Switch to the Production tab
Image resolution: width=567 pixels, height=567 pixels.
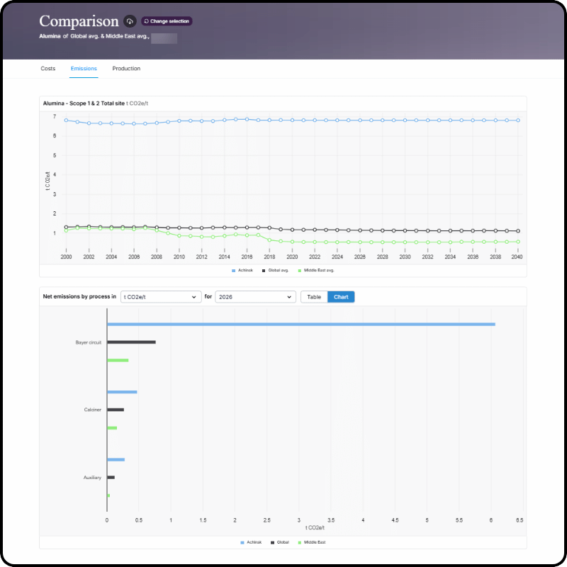coord(126,68)
